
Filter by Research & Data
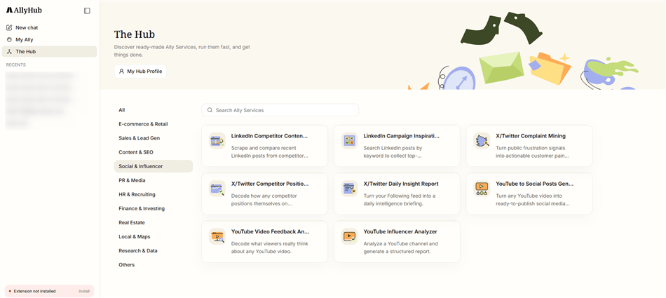pyautogui.click(x=154, y=250)
